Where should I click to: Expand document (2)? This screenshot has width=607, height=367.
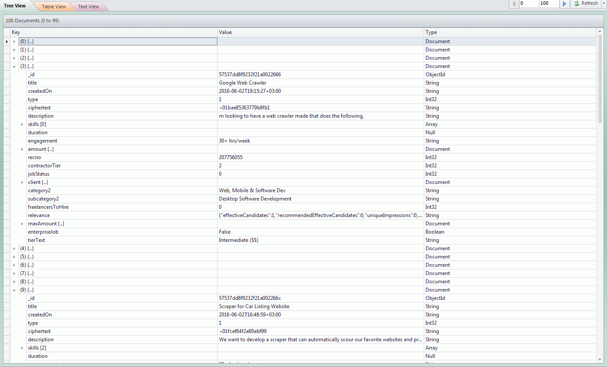[x=14, y=58]
